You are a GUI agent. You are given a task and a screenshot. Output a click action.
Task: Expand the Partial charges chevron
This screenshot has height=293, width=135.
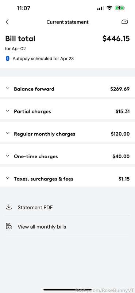click(x=7, y=111)
